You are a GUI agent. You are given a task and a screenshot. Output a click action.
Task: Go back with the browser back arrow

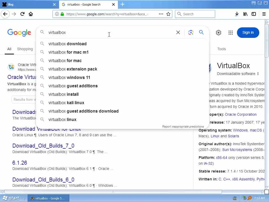tap(5, 14)
